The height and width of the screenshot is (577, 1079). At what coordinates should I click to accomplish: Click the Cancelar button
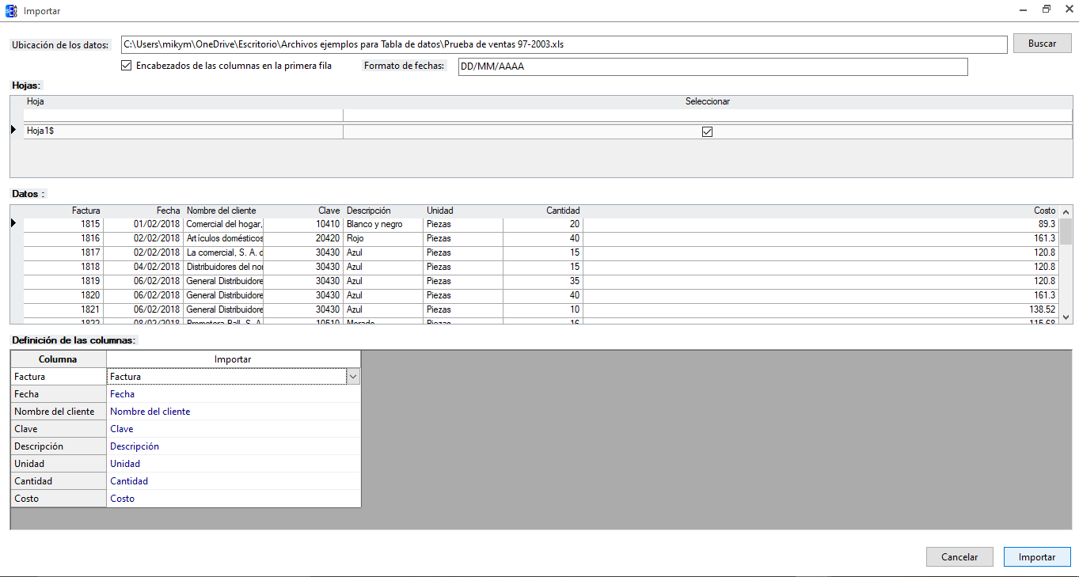[x=959, y=557]
